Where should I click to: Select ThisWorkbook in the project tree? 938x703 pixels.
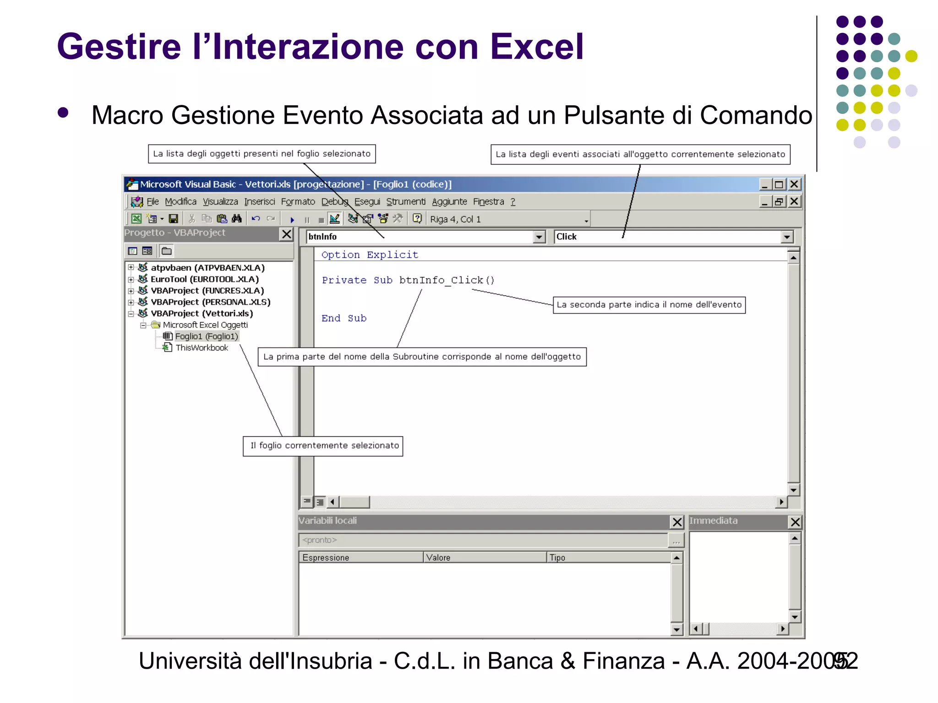(x=202, y=348)
